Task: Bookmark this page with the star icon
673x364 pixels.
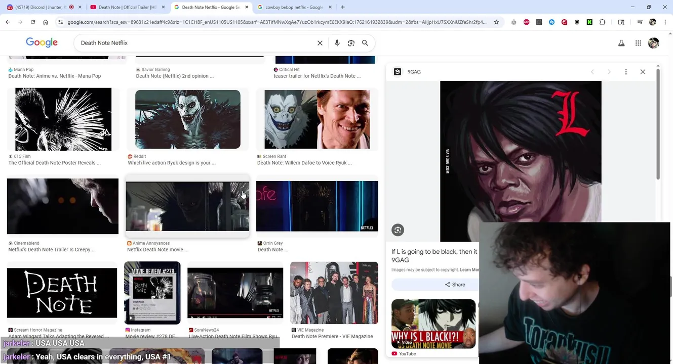Action: pos(496,22)
